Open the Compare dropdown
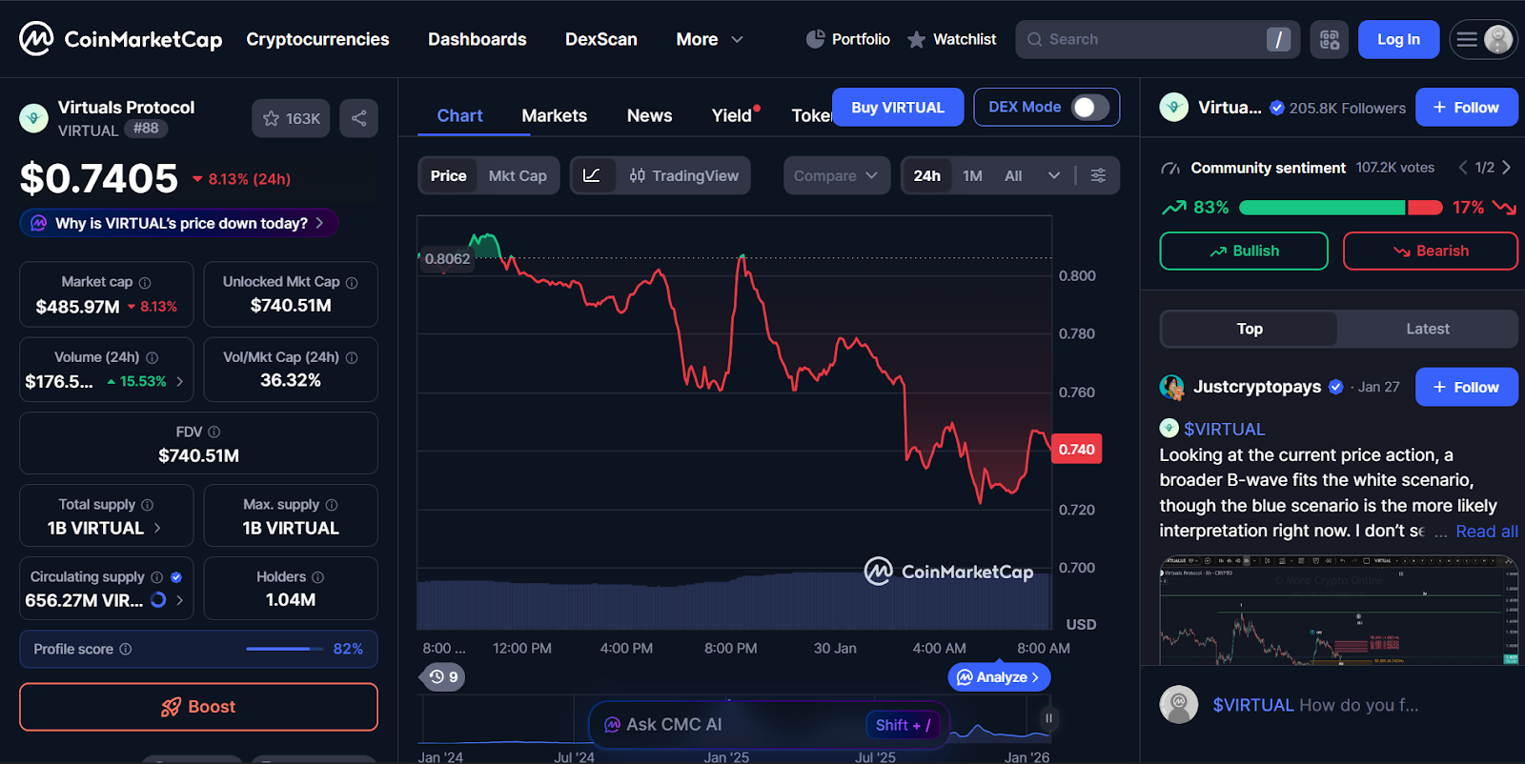This screenshot has width=1525, height=764. [837, 175]
